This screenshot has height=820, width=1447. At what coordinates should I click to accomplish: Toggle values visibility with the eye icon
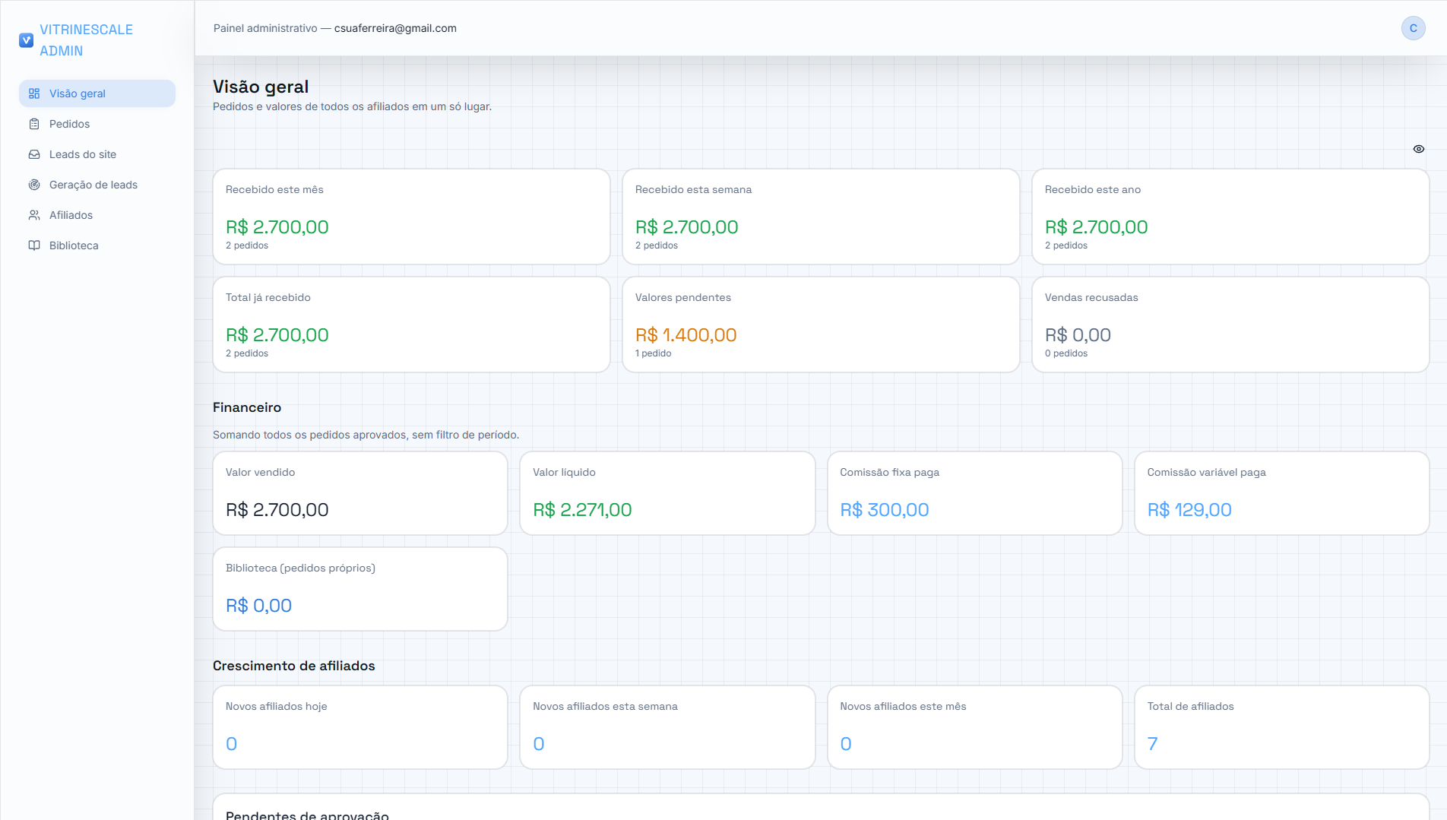coord(1418,149)
